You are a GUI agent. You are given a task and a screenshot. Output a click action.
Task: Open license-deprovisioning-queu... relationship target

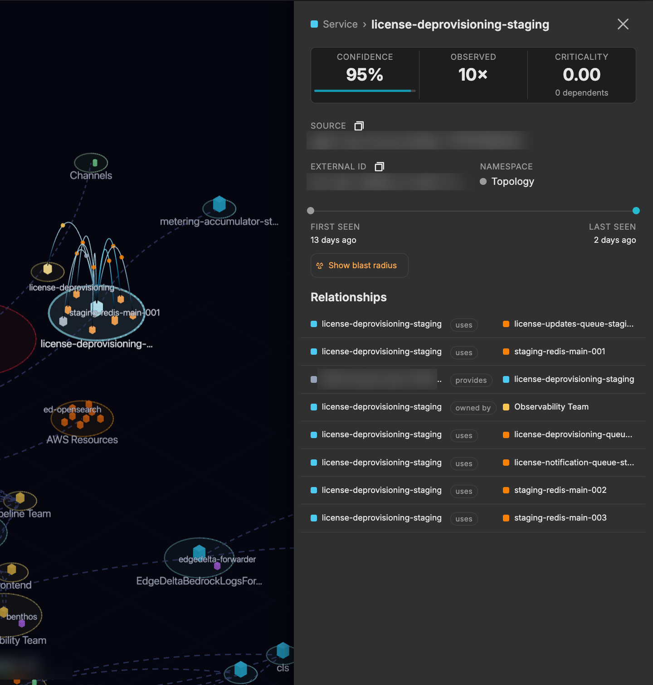coord(573,434)
